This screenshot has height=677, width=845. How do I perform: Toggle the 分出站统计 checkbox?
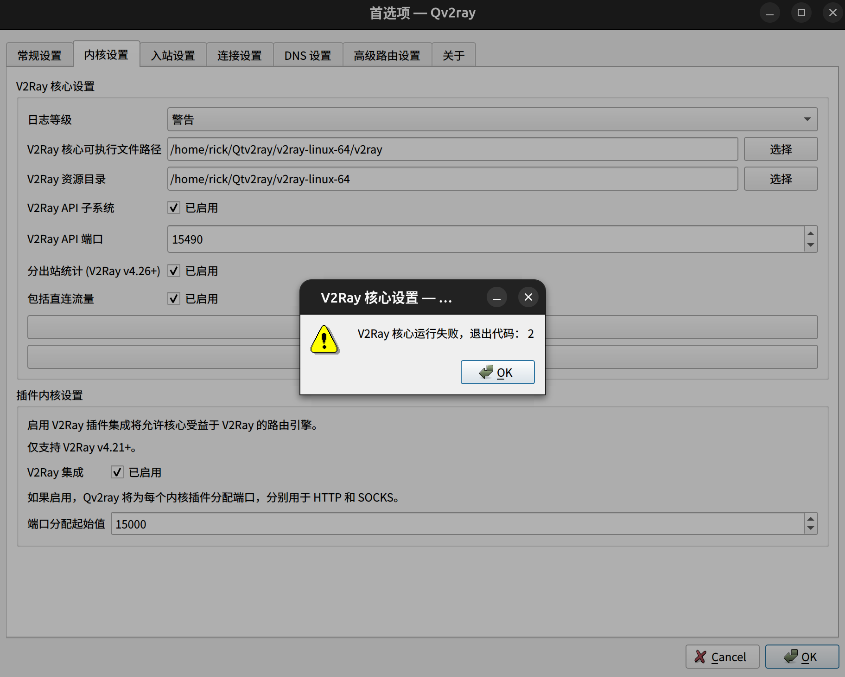pos(174,271)
